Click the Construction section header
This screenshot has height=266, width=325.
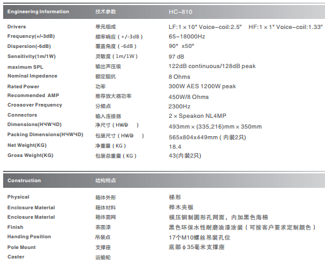(x=24, y=180)
